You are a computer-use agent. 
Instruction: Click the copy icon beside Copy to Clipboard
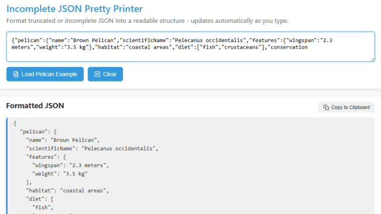pyautogui.click(x=326, y=107)
